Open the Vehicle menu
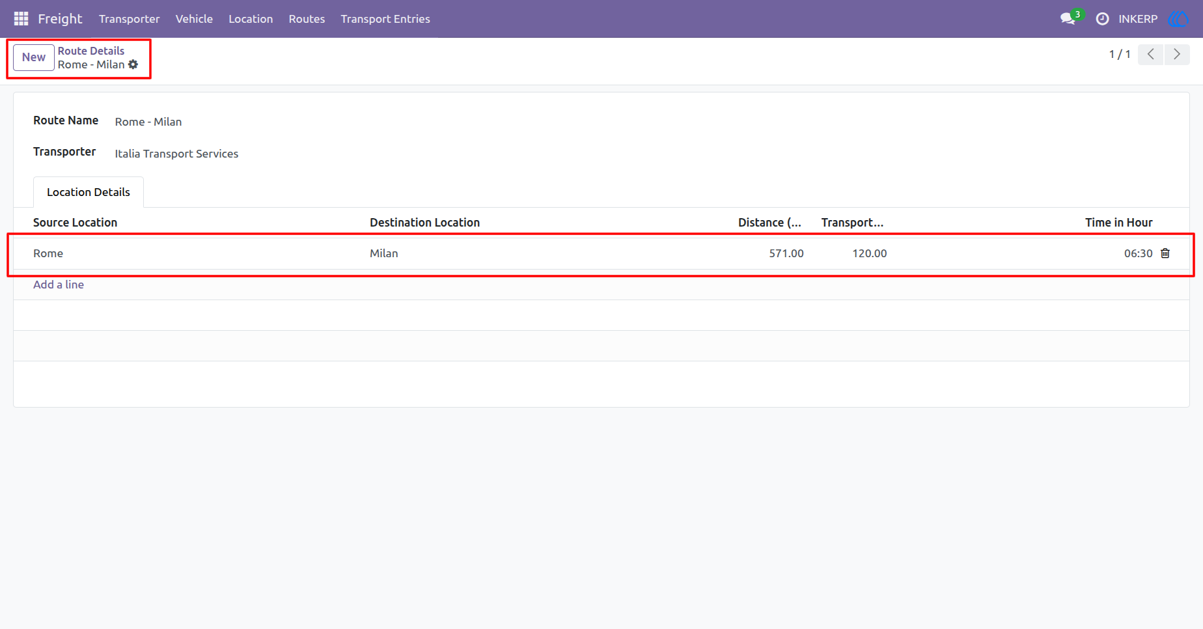 coord(194,19)
